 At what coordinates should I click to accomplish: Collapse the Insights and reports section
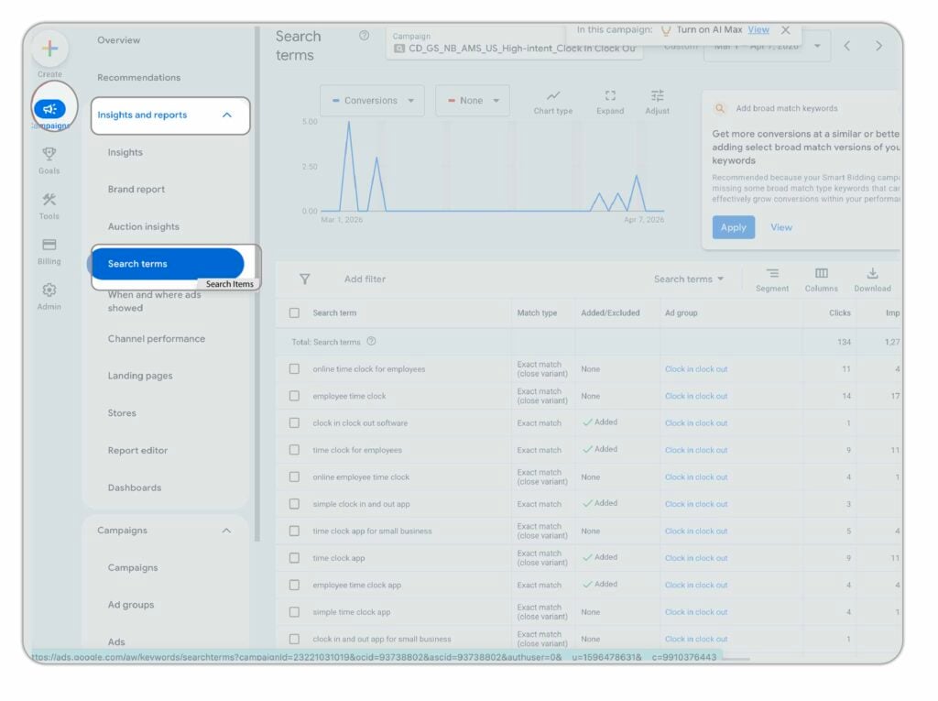[227, 115]
